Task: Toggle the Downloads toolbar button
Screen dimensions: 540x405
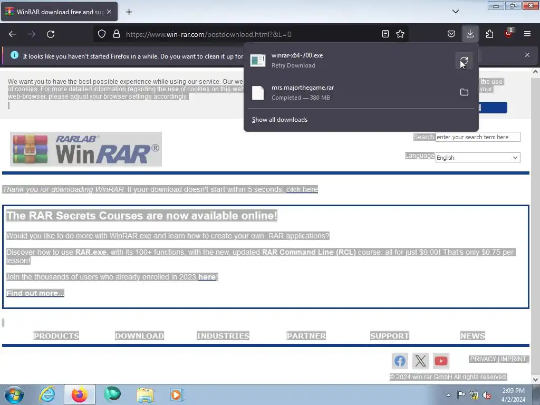Action: [470, 34]
